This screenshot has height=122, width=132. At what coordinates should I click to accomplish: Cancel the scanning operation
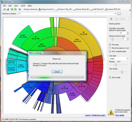[57, 72]
